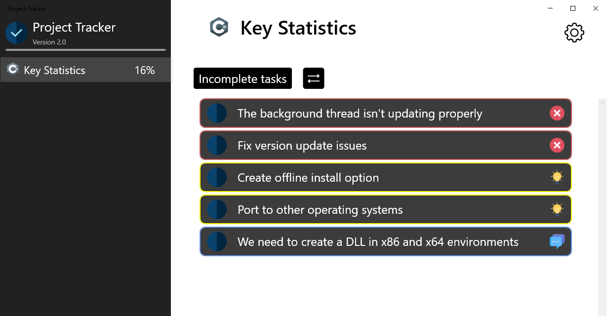Open the Create offline install option task

pos(308,178)
